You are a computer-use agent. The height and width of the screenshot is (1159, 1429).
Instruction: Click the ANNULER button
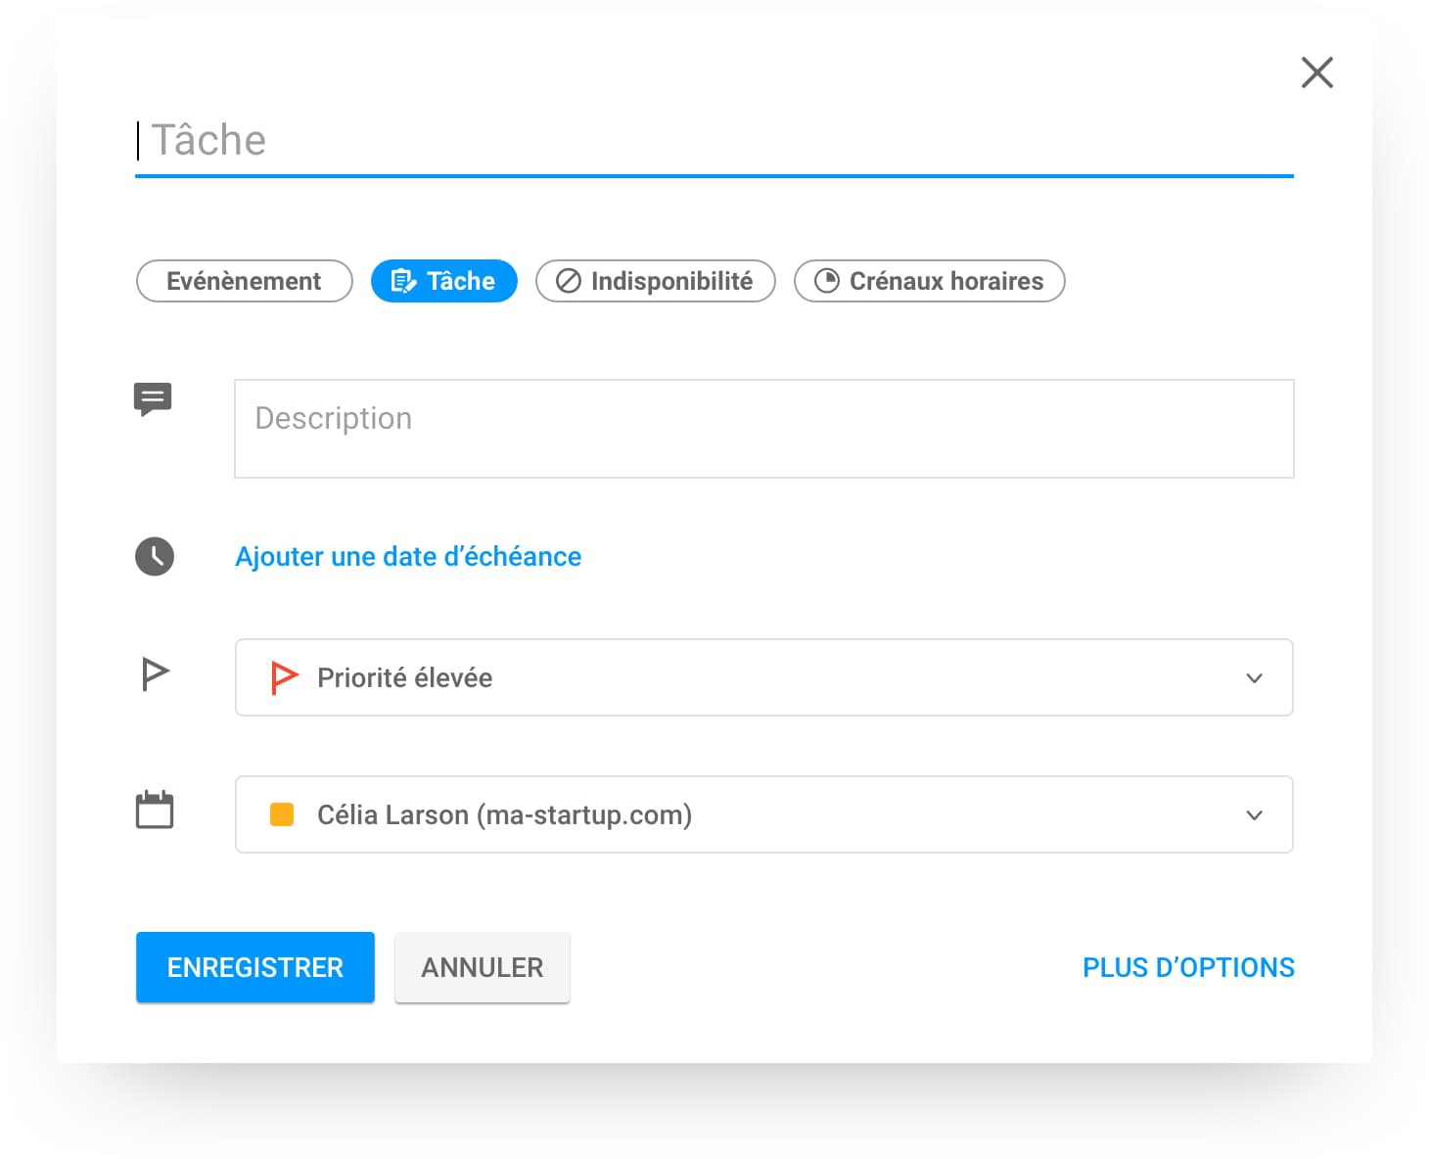483,967
